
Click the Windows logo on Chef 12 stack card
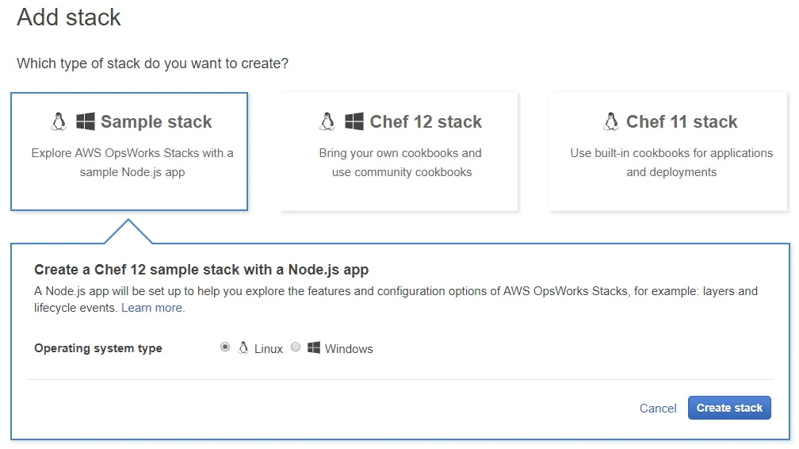pyautogui.click(x=354, y=121)
